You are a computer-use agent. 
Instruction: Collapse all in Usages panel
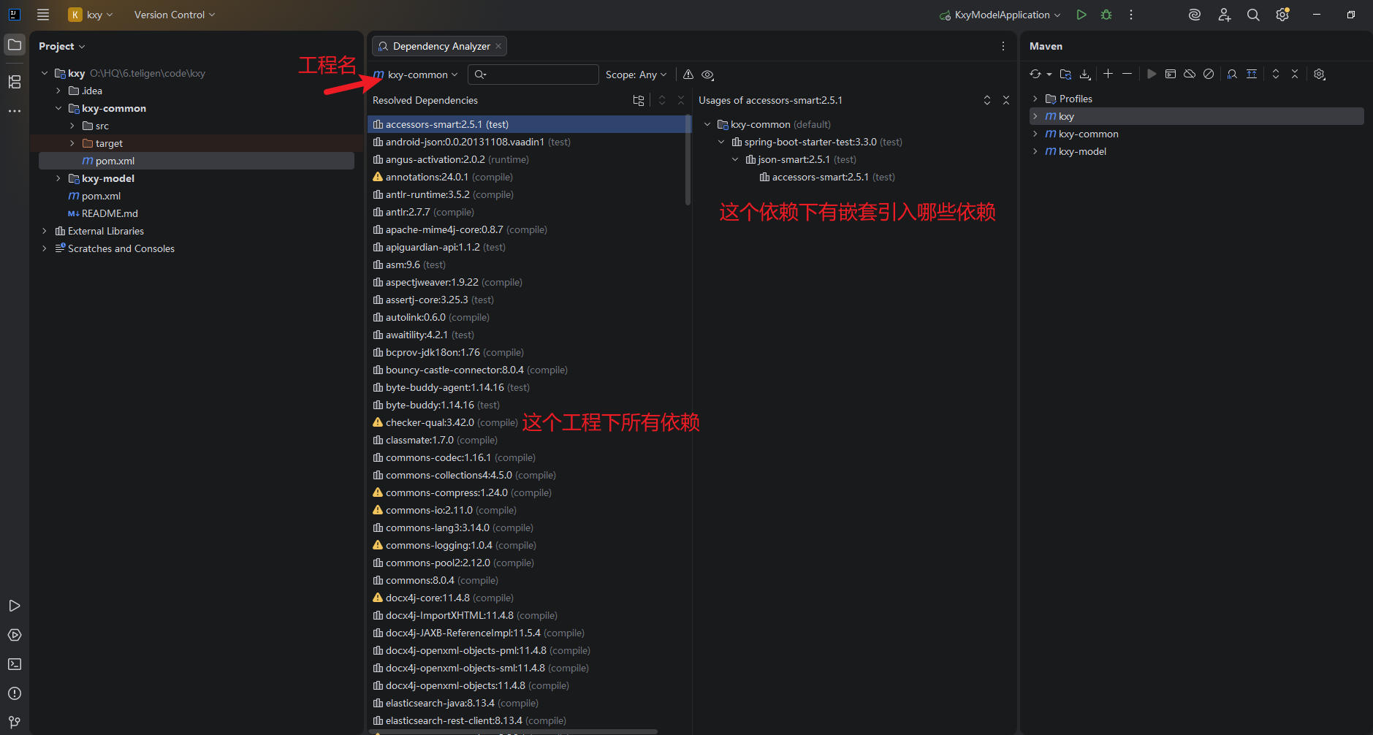point(1006,100)
